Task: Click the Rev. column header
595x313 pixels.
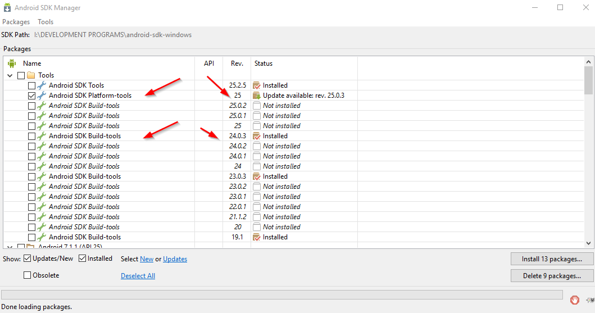Action: pyautogui.click(x=237, y=63)
